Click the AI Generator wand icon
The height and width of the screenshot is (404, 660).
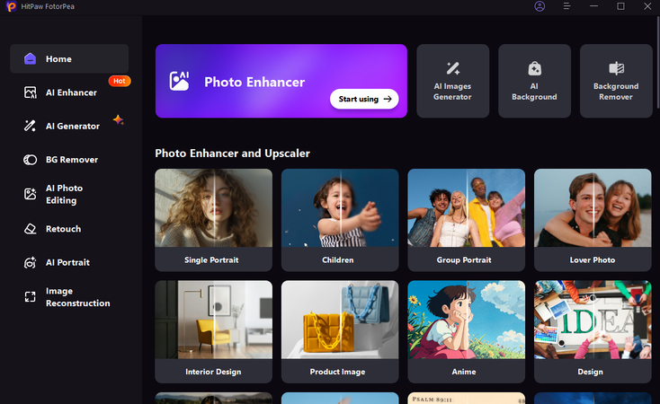[31, 127]
